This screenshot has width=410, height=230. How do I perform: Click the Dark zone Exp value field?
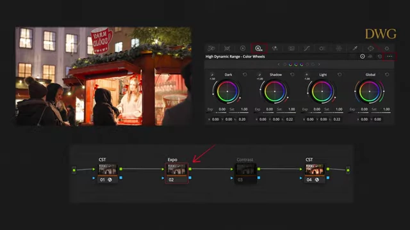[222, 109]
